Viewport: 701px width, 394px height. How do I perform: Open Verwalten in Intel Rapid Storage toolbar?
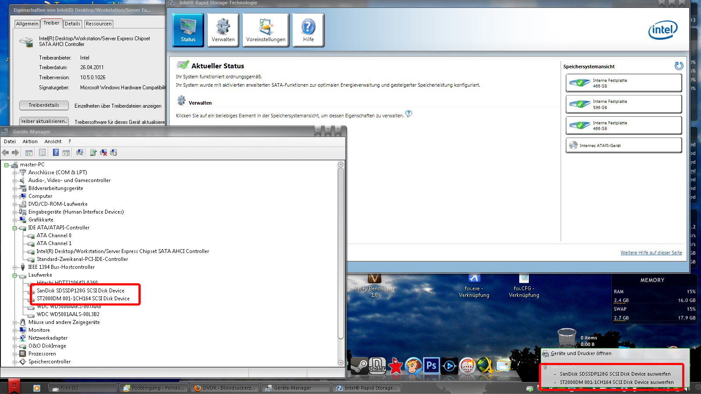click(223, 30)
